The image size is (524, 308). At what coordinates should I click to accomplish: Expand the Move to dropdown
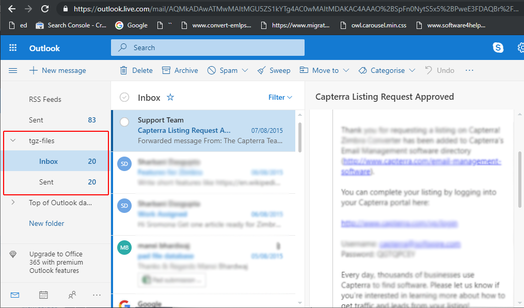[x=345, y=70]
